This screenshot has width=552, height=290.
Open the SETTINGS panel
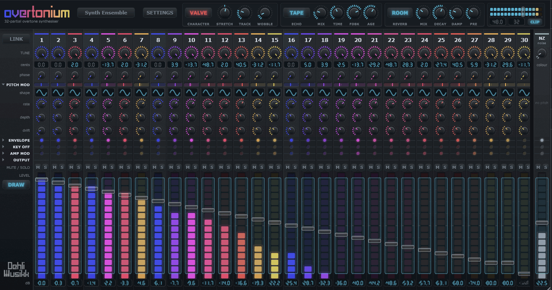(160, 13)
